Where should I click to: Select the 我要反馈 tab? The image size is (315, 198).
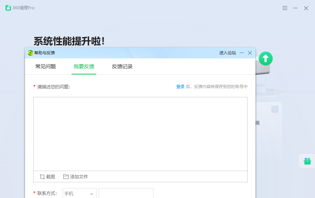[84, 67]
